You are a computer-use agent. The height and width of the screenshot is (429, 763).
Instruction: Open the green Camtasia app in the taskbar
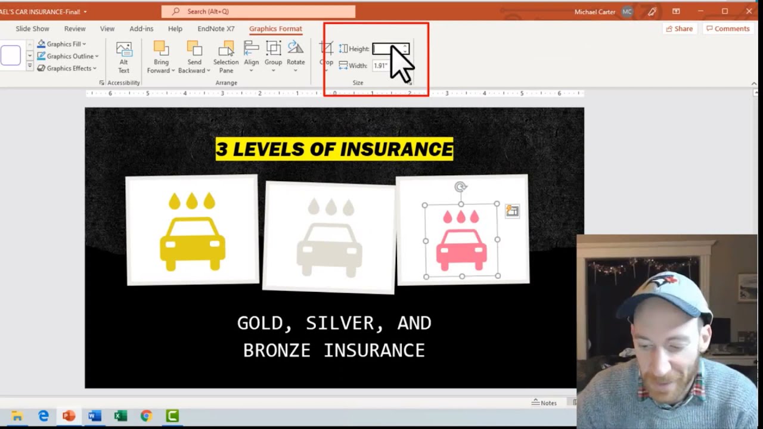(x=172, y=416)
